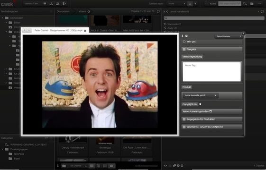Viewport: 266px width, 170px height.
Task: Select the 'Danzig - Mother.mp4' item
Action: (73, 147)
